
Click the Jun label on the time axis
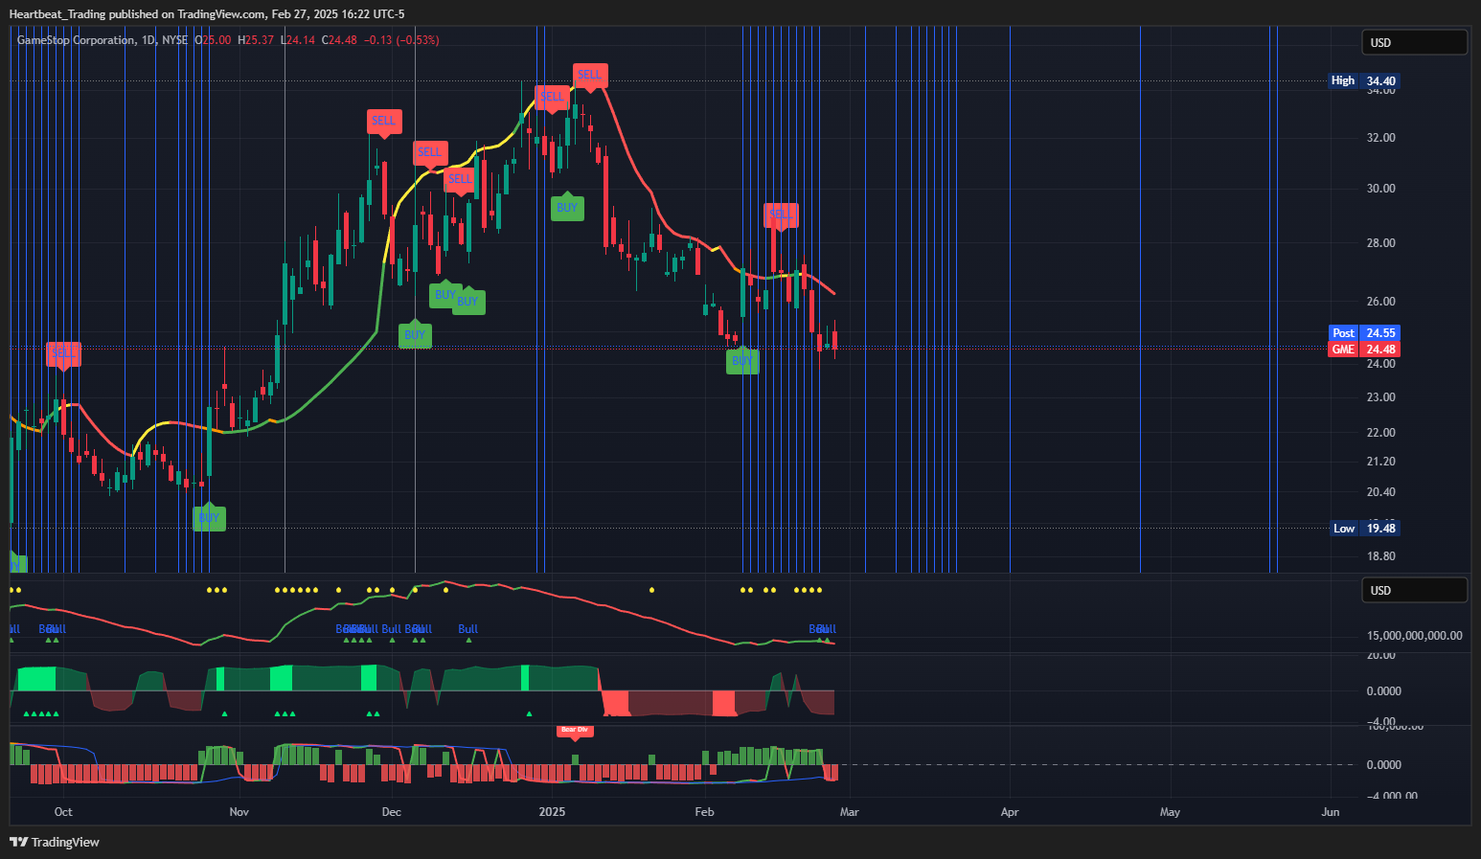click(1330, 812)
